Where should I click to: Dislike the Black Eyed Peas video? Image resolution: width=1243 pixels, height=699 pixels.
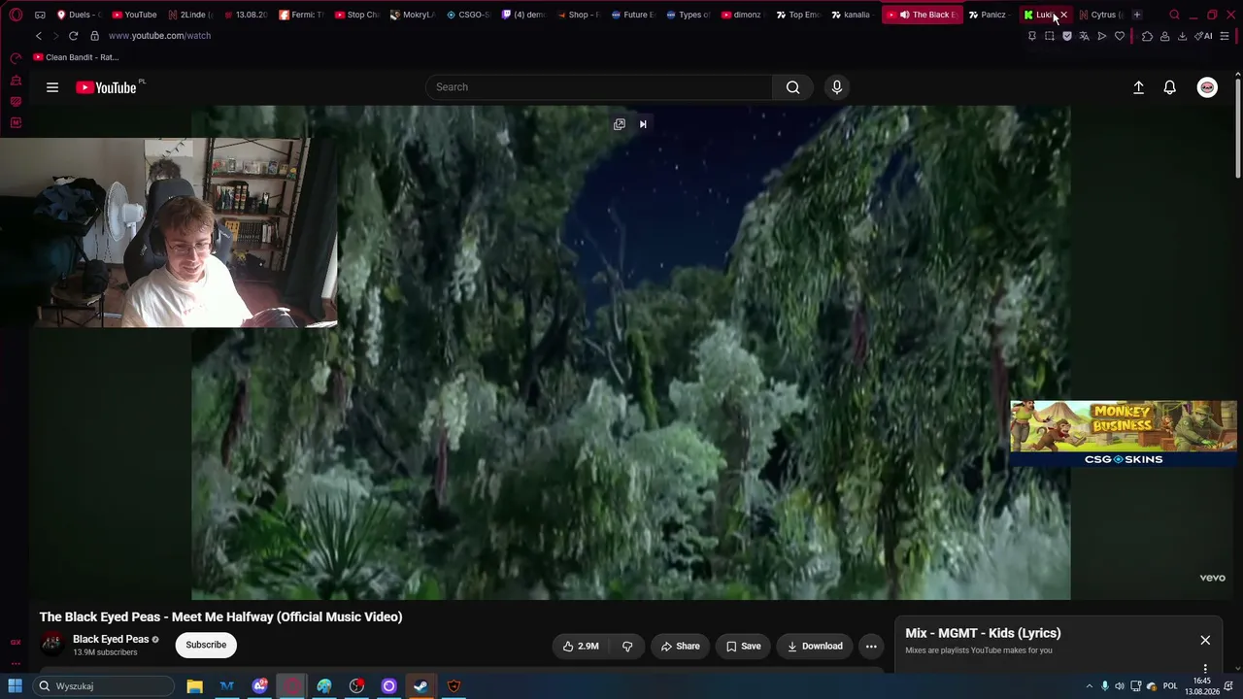(x=627, y=646)
